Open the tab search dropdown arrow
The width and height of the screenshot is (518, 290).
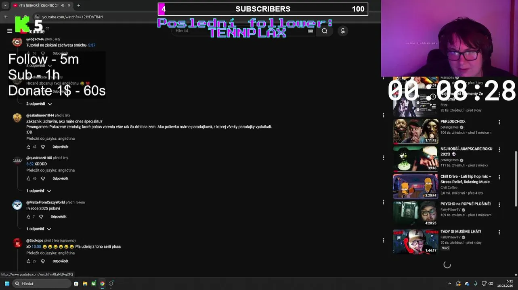[5, 5]
